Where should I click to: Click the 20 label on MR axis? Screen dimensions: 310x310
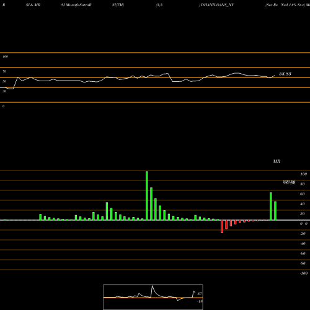tap(303, 214)
